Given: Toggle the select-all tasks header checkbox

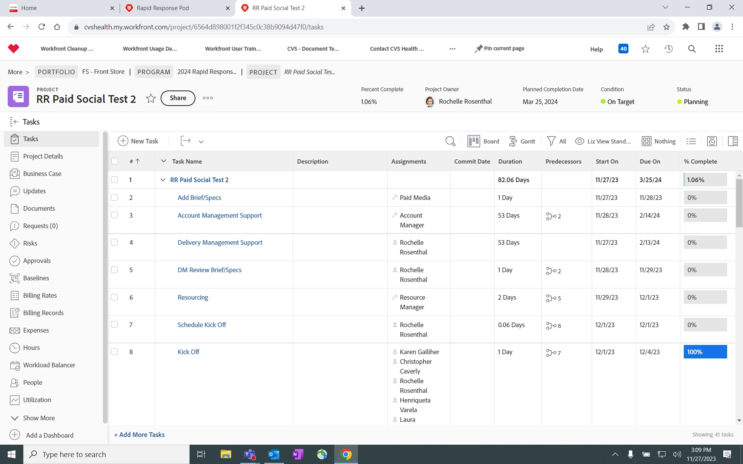Looking at the screenshot, I should pyautogui.click(x=115, y=161).
